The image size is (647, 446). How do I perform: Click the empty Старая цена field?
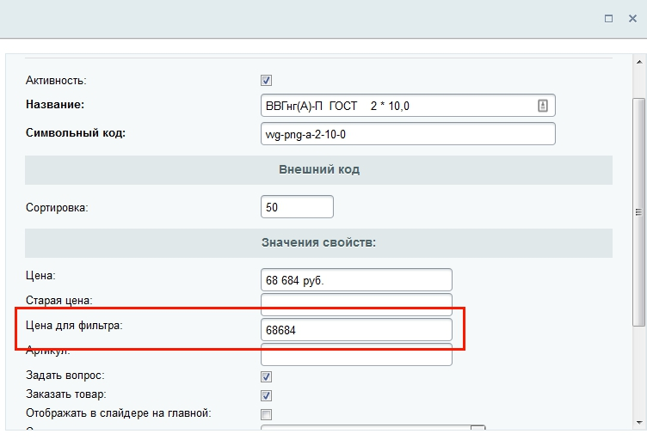[356, 302]
